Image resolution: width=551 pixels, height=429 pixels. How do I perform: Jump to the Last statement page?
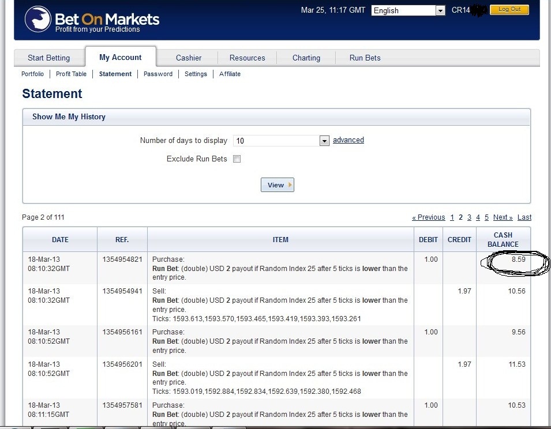tap(524, 217)
